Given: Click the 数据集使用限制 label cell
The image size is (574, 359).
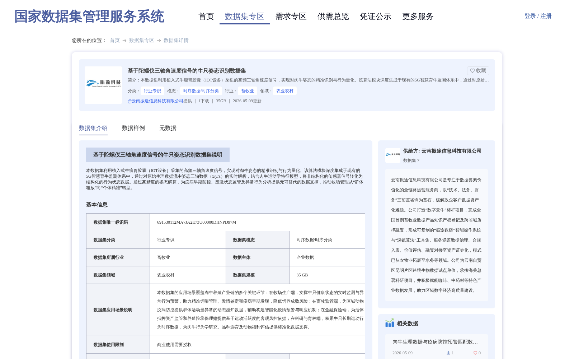Looking at the screenshot, I should (x=118, y=345).
